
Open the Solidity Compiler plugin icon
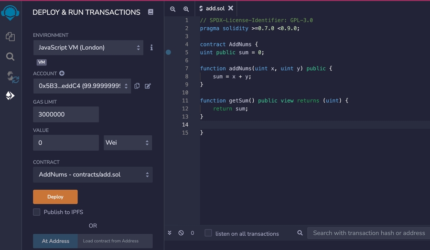click(11, 76)
